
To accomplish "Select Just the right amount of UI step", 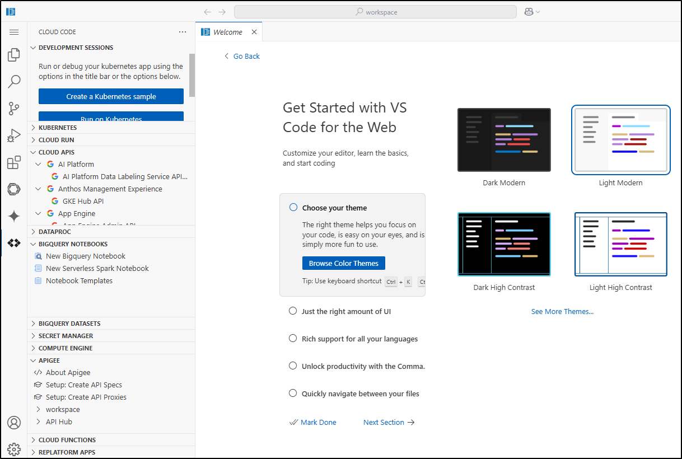I will [293, 311].
